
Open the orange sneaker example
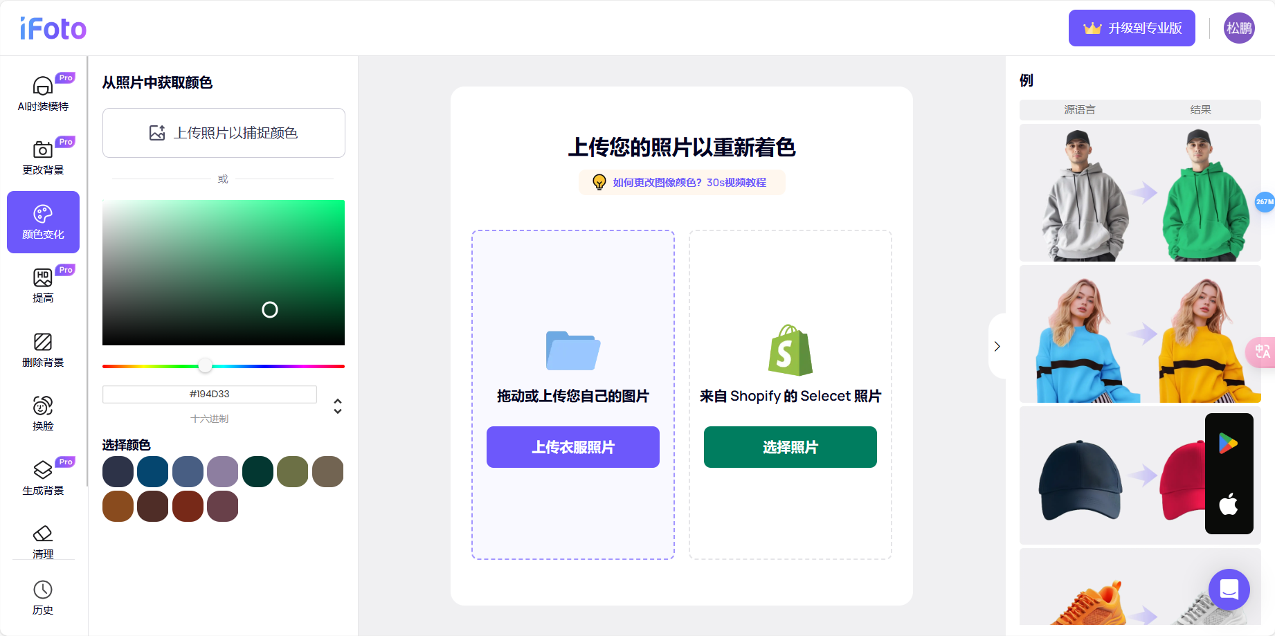[1140, 587]
